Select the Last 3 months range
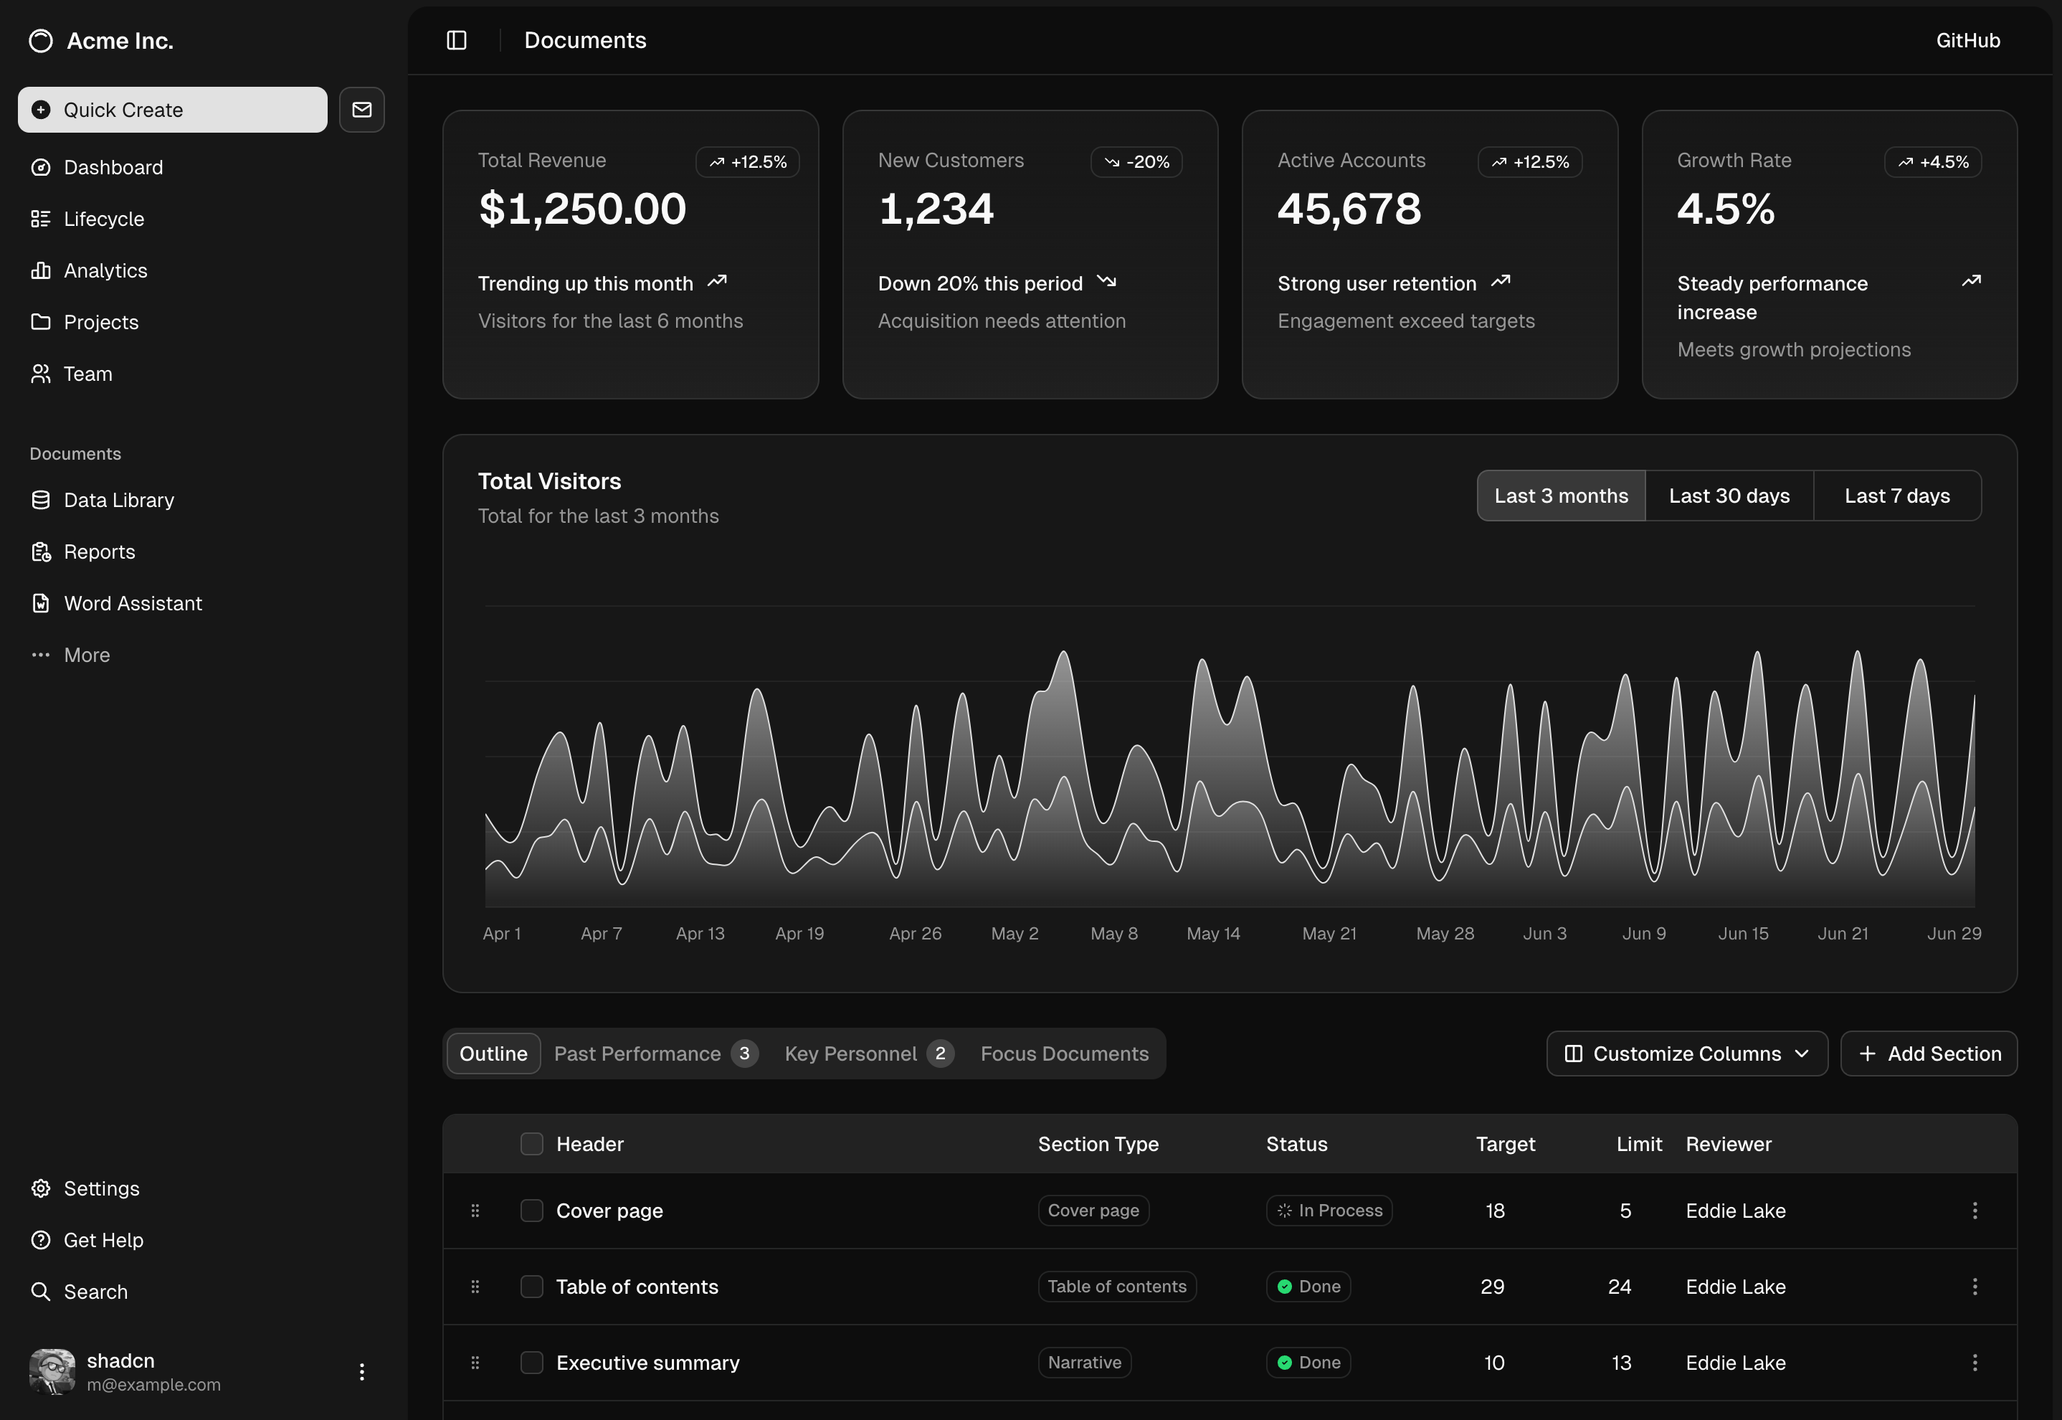 (1561, 496)
